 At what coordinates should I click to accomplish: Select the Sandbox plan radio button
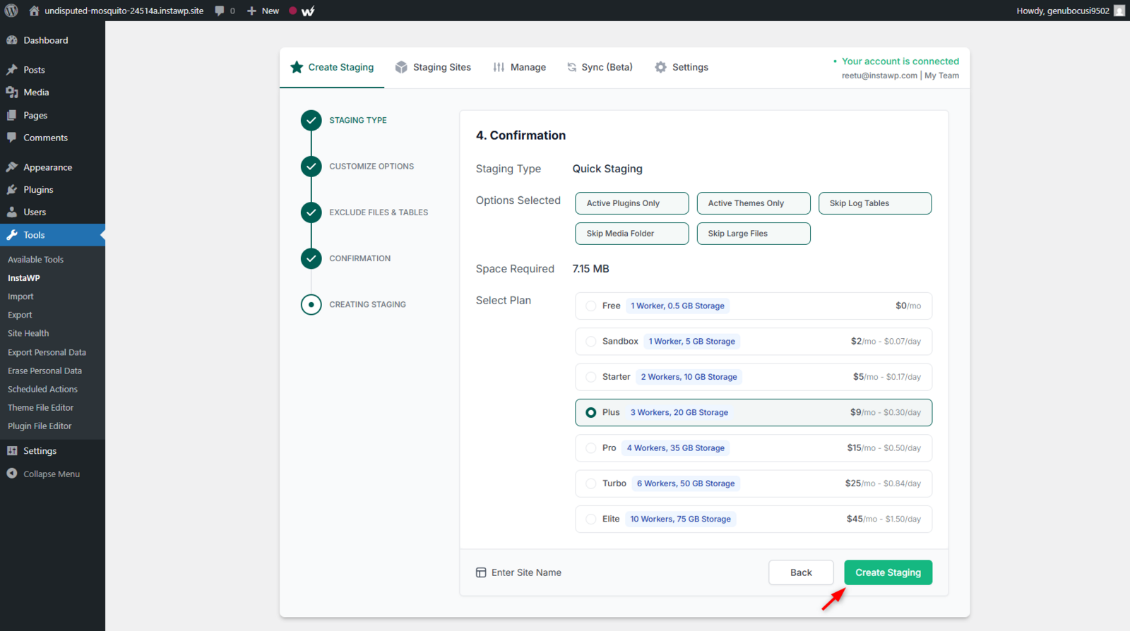(x=591, y=342)
